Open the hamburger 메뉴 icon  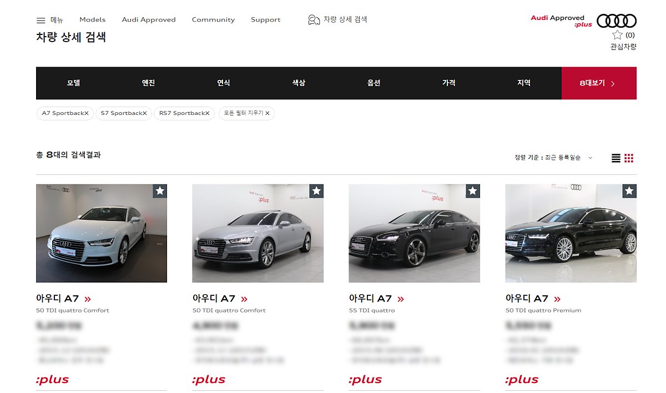[41, 20]
